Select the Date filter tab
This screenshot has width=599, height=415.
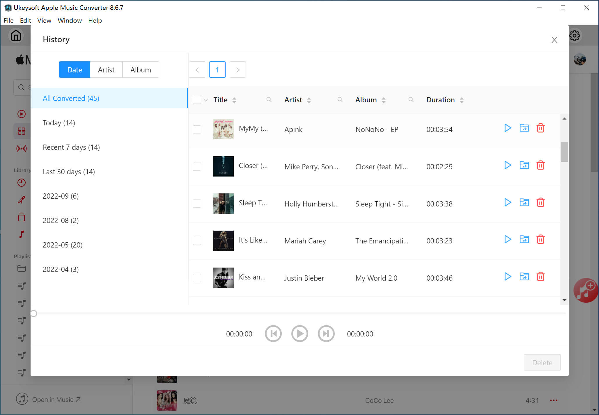point(74,70)
